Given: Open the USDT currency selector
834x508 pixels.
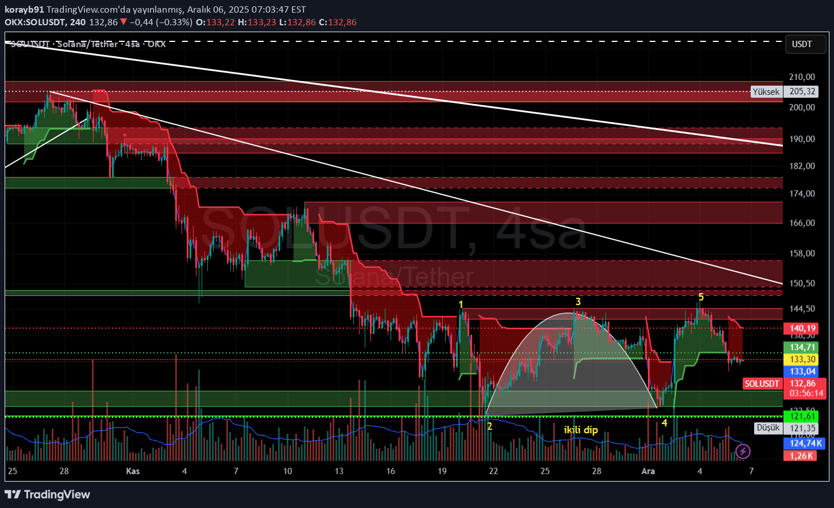Looking at the screenshot, I should tap(802, 44).
